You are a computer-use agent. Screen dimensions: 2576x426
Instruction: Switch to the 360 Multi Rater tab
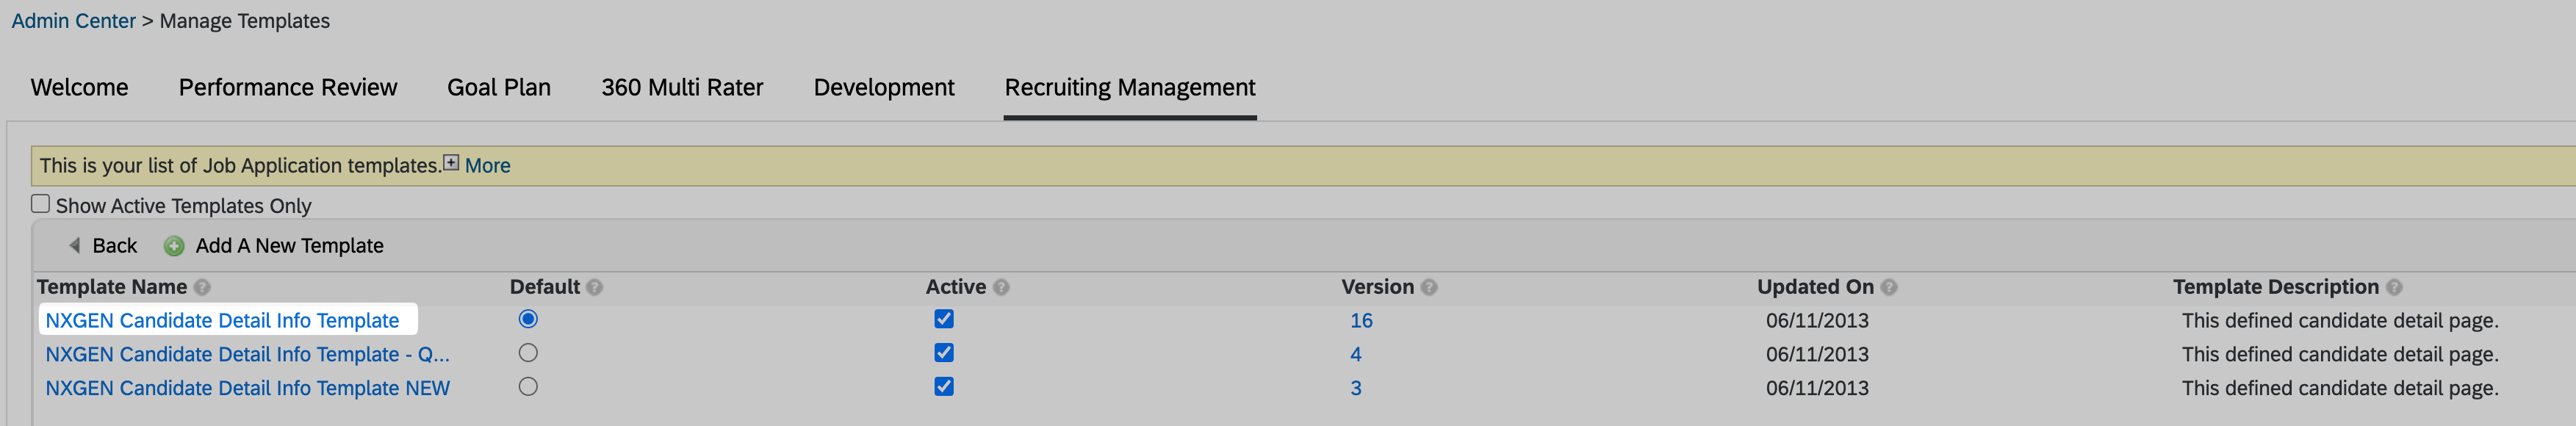coord(682,88)
